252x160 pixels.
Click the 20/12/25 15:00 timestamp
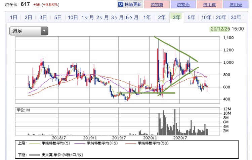(227, 29)
